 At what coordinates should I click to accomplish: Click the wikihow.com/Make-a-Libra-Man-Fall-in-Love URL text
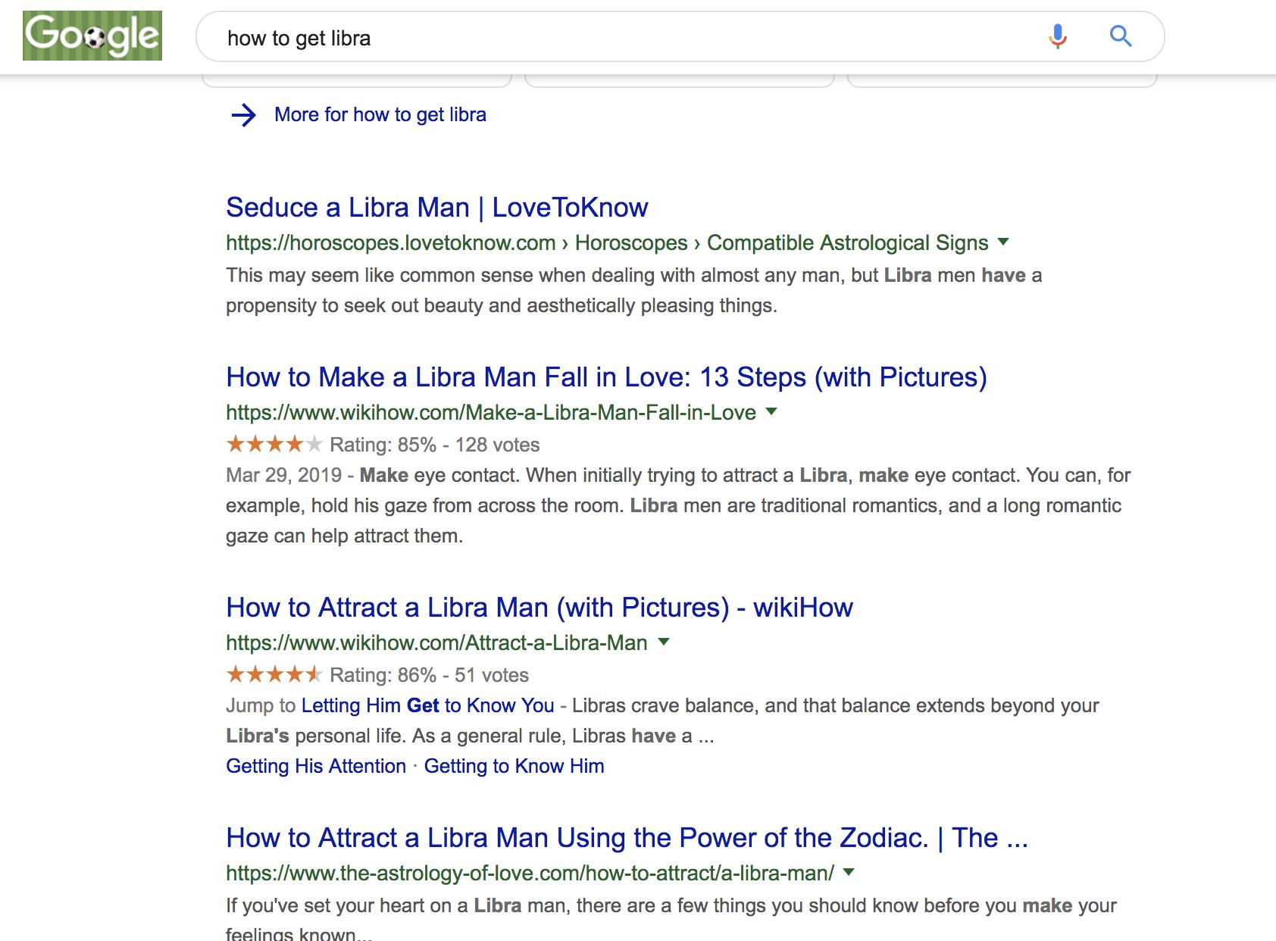pyautogui.click(x=491, y=412)
